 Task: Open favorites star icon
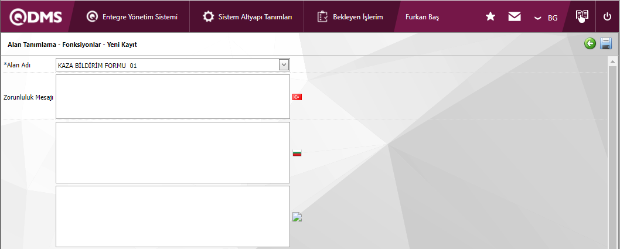pos(490,16)
